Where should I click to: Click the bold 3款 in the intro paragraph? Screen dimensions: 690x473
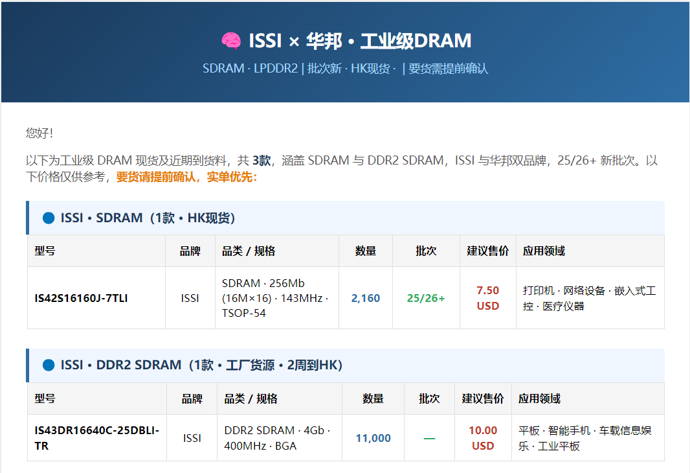(x=262, y=160)
